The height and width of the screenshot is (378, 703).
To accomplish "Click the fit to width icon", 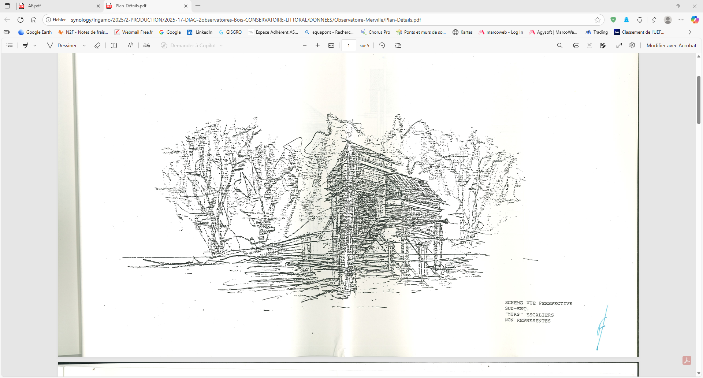I will (x=331, y=45).
